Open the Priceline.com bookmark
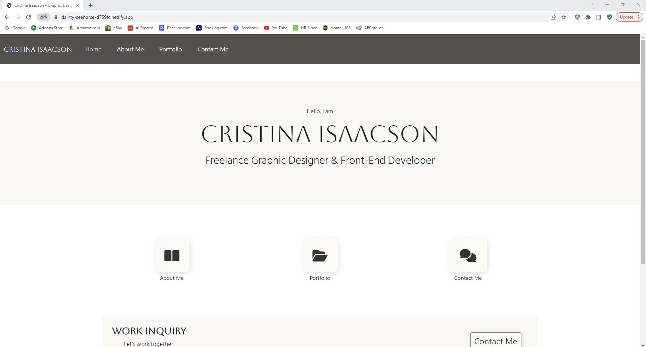 point(175,28)
